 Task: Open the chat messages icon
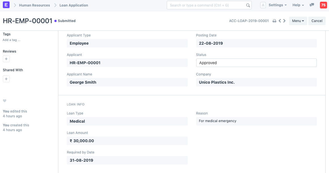click(x=312, y=5)
